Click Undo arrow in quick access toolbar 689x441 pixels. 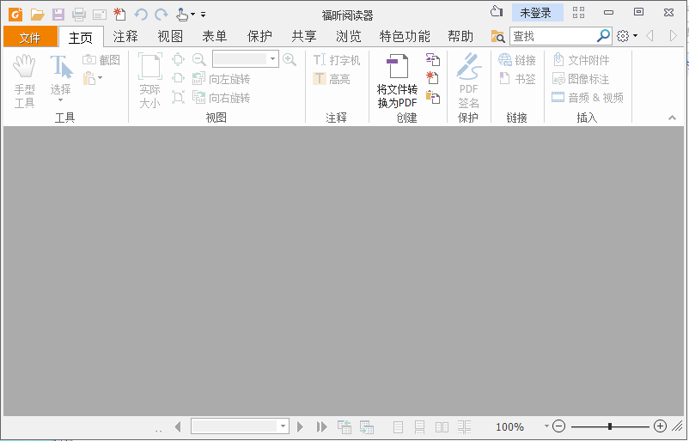(x=141, y=15)
